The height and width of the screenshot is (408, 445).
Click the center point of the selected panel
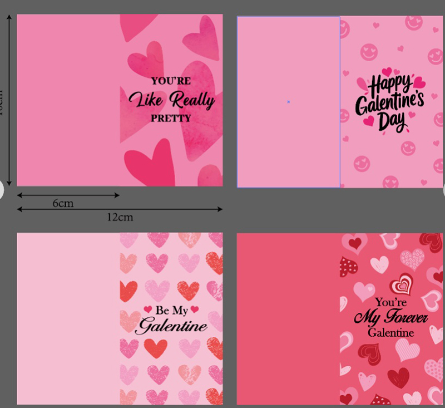pyautogui.click(x=288, y=102)
